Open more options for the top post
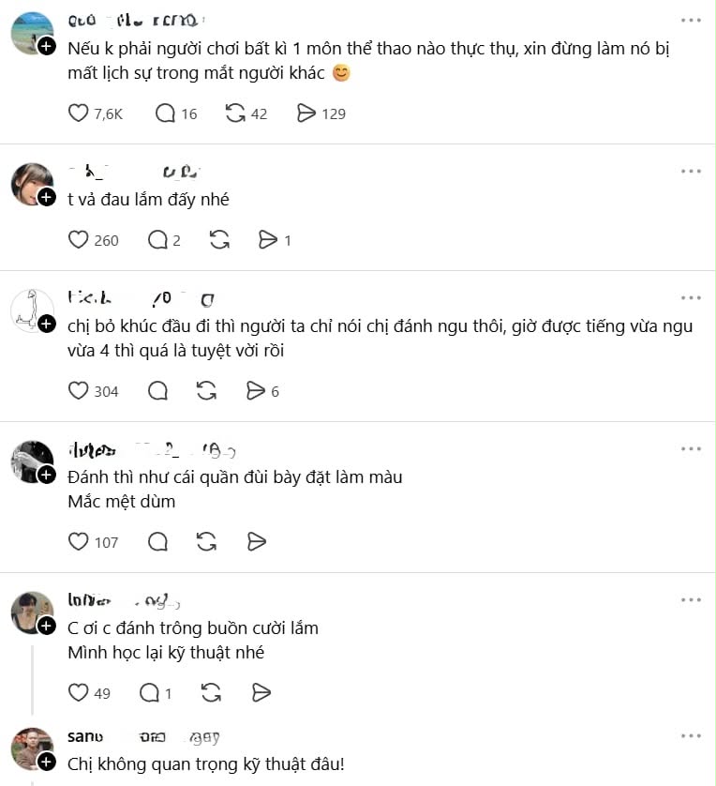The height and width of the screenshot is (786, 716). 691,20
